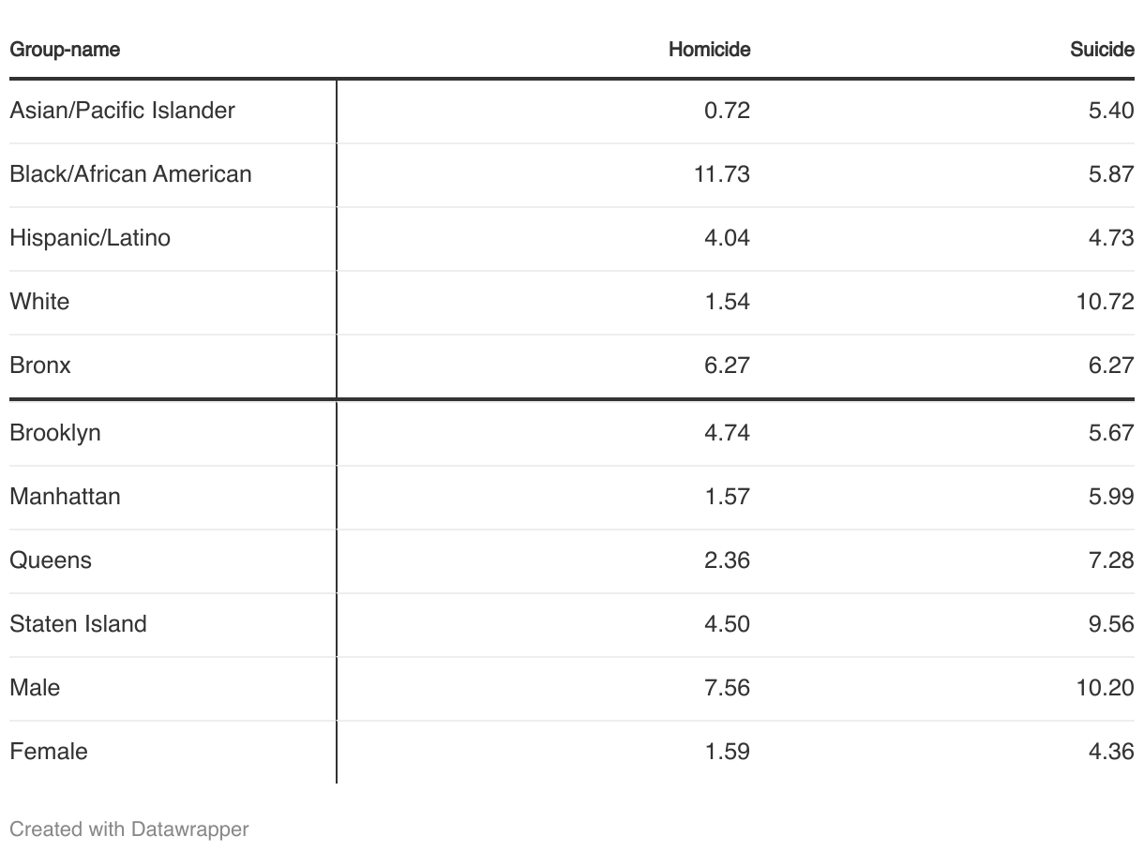Click the 11.73 homicide value cell
Image resolution: width=1144 pixels, height=851 pixels.
click(x=722, y=174)
